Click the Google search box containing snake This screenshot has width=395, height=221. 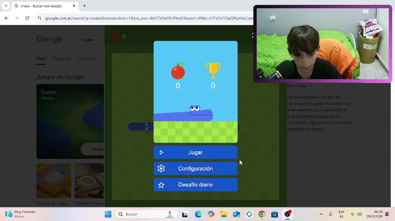pos(89,40)
